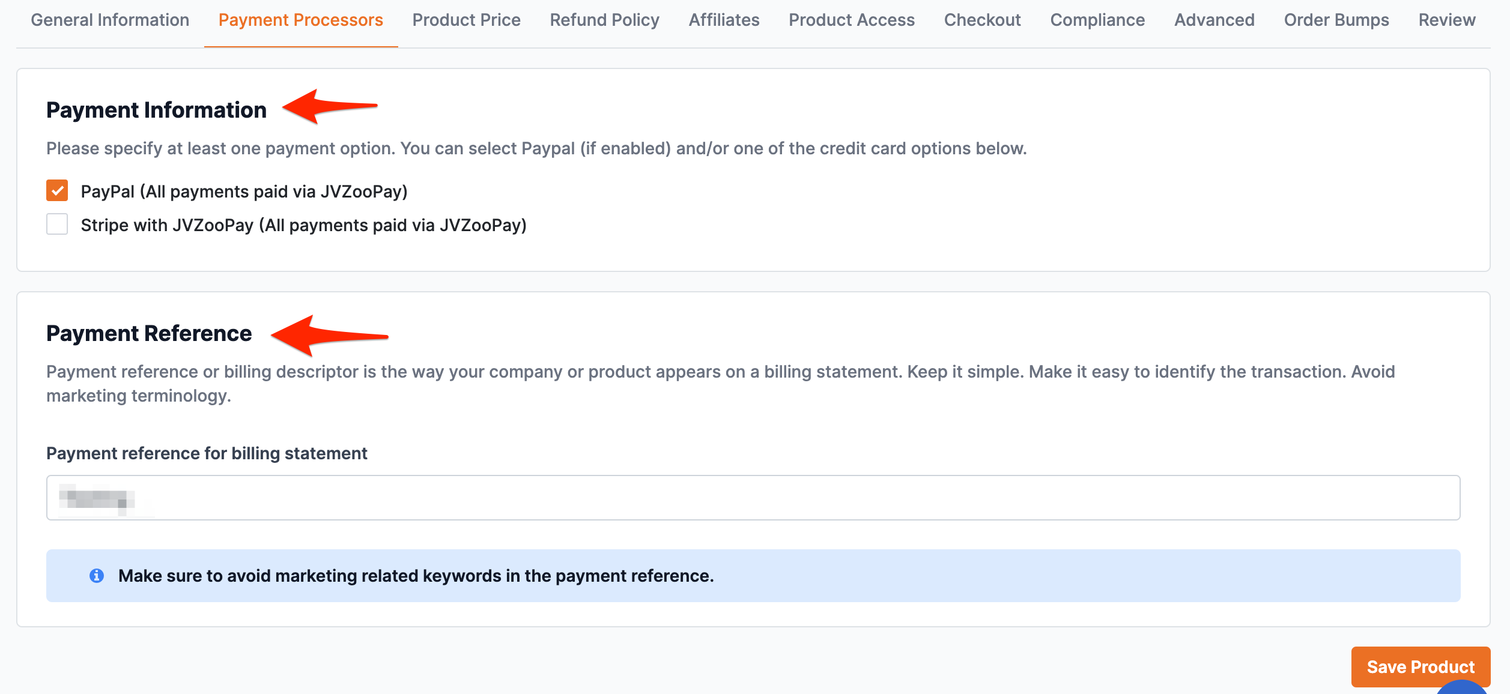Click the 'Please specify at least one payment option' text
Screen dimensions: 1510x694
click(536, 148)
